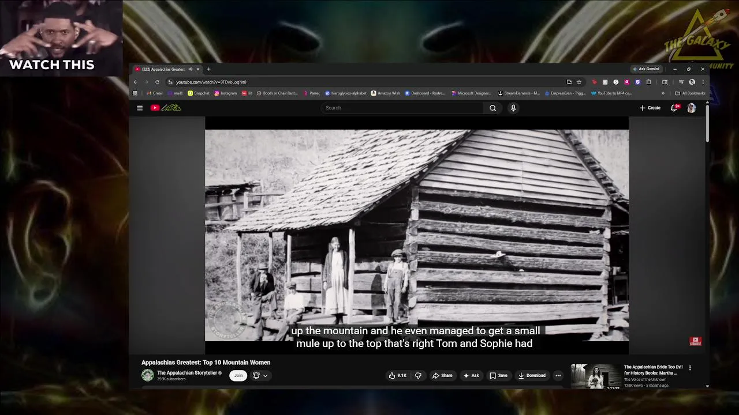
Task: Expand the hidden bookmarks chevron
Action: [x=663, y=93]
